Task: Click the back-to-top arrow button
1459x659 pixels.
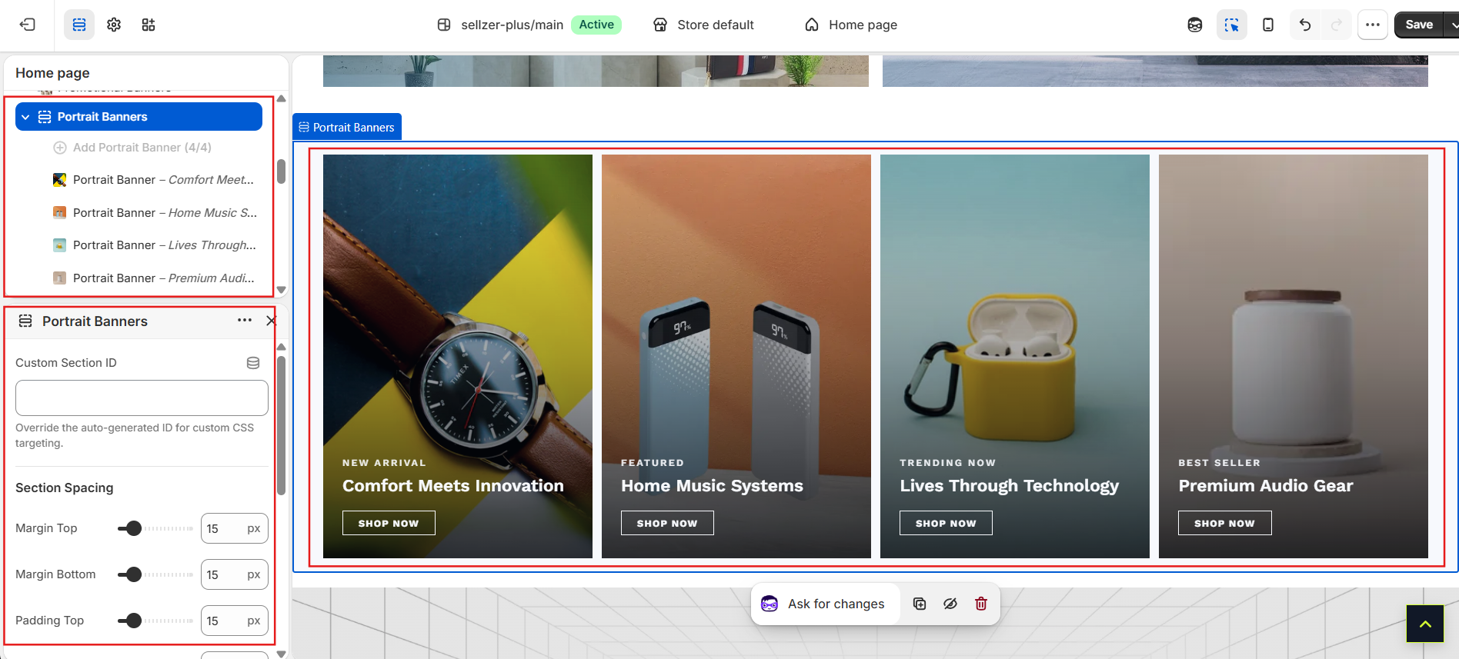Action: (1425, 624)
